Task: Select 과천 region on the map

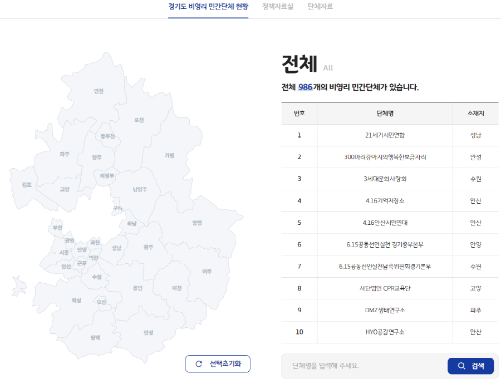Action: (95, 243)
